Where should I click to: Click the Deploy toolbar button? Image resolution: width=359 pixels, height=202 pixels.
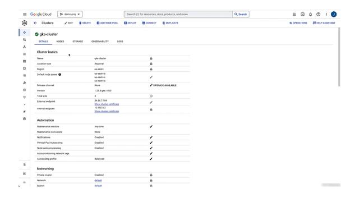point(130,23)
